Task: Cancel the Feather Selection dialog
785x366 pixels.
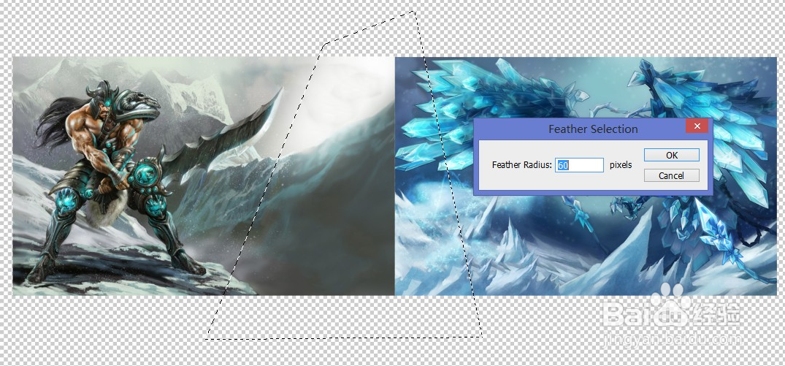Action: (671, 176)
